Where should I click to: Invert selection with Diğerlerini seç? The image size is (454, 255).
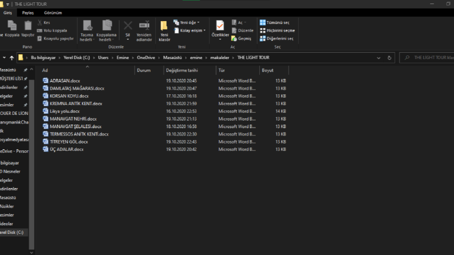click(x=277, y=38)
